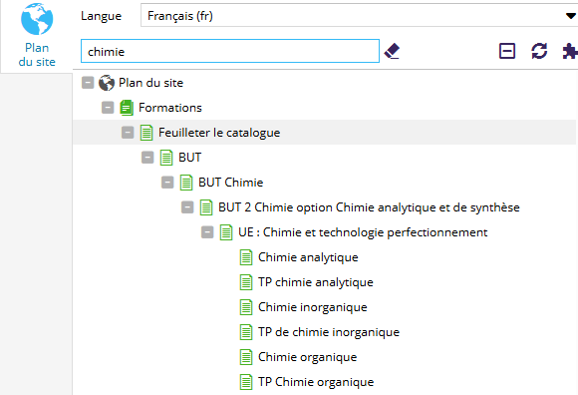Select the TP de chimie inorganique page
Screen dimensions: 578x395
pyautogui.click(x=329, y=332)
